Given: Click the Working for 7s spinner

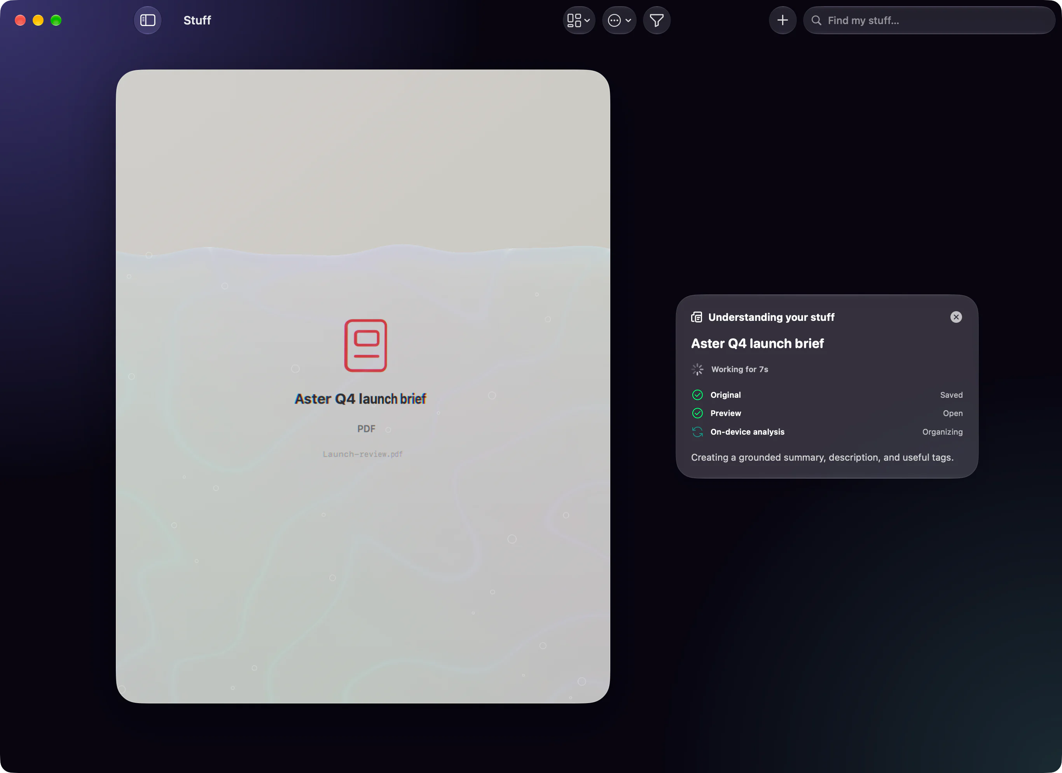Looking at the screenshot, I should [x=697, y=369].
